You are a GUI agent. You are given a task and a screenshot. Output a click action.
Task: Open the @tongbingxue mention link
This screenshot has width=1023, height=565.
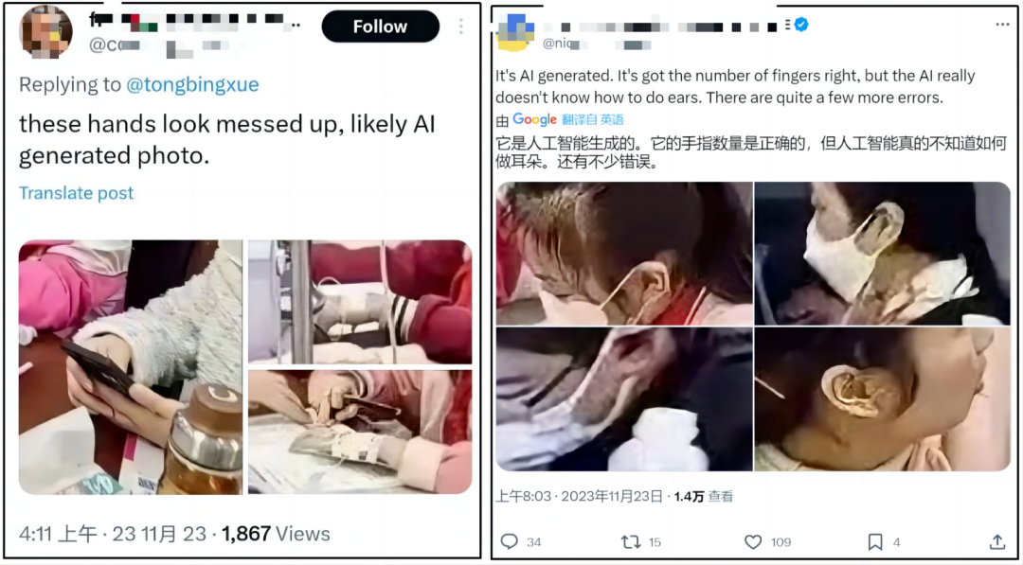[191, 85]
